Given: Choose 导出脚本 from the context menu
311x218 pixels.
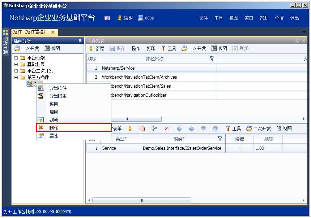Looking at the screenshot, I should (x=73, y=96).
